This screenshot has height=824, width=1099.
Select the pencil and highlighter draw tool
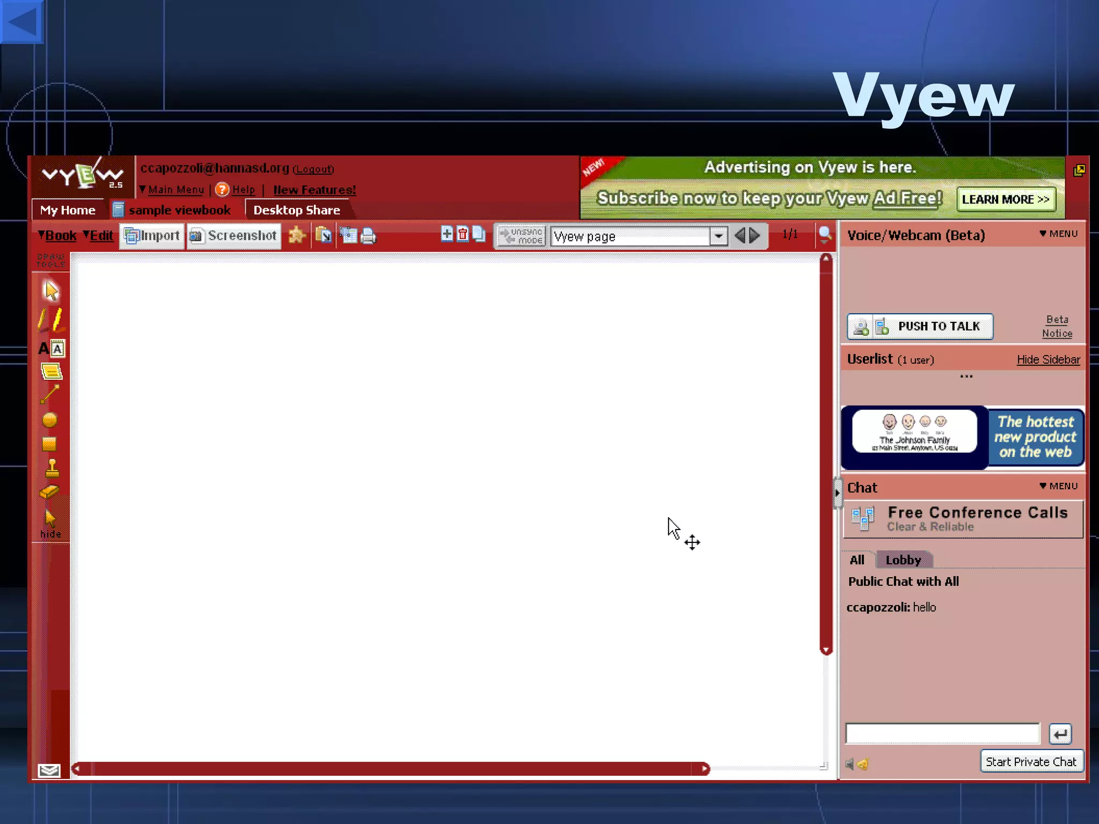click(x=51, y=320)
